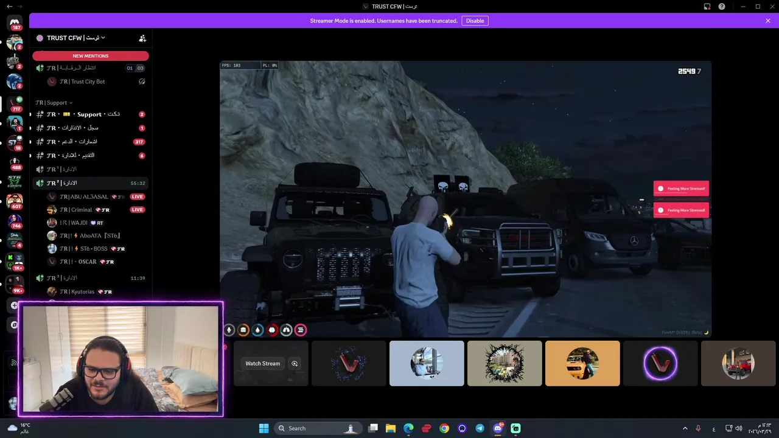Screen dimensions: 779x438
Task: Click LIVE badge next to Criminal
Action: [x=138, y=210]
